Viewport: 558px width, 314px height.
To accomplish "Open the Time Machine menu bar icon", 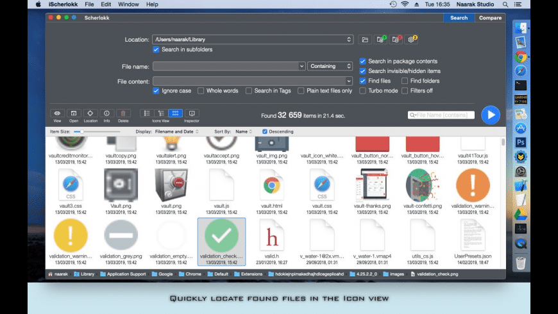I will pyautogui.click(x=393, y=4).
